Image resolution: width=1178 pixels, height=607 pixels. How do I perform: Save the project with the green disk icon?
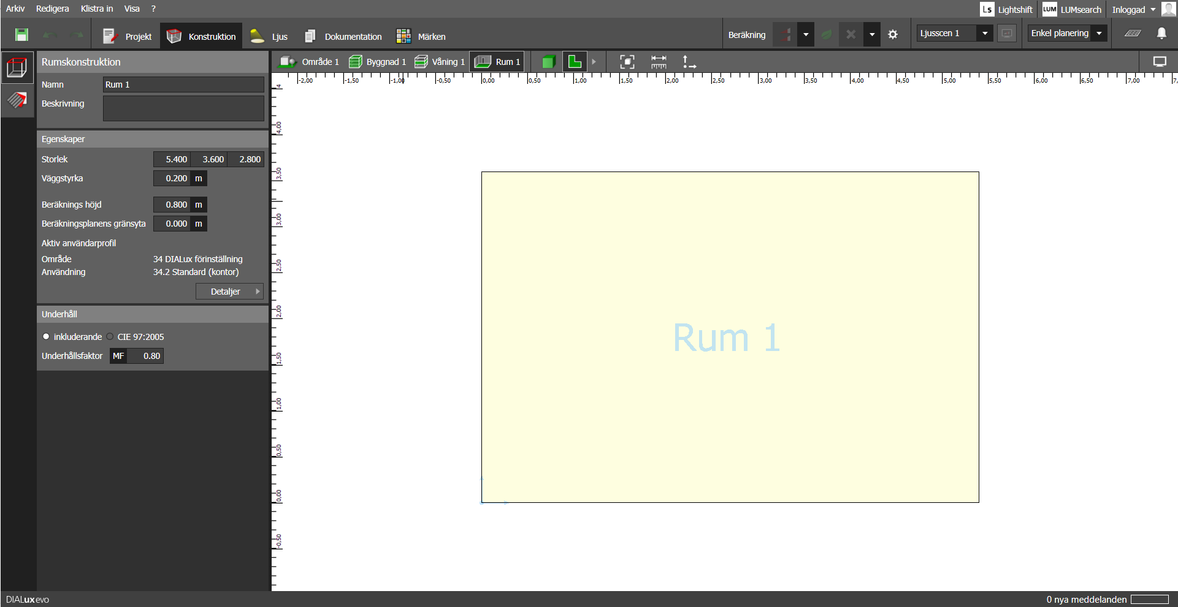point(21,35)
